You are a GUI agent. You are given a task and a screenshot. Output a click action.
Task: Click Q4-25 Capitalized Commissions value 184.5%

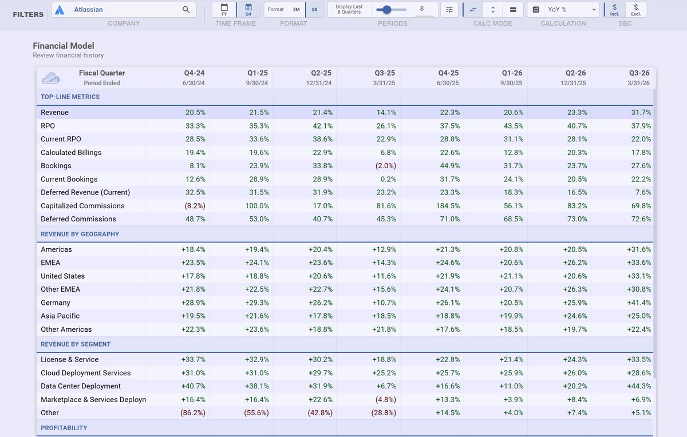tap(447, 206)
